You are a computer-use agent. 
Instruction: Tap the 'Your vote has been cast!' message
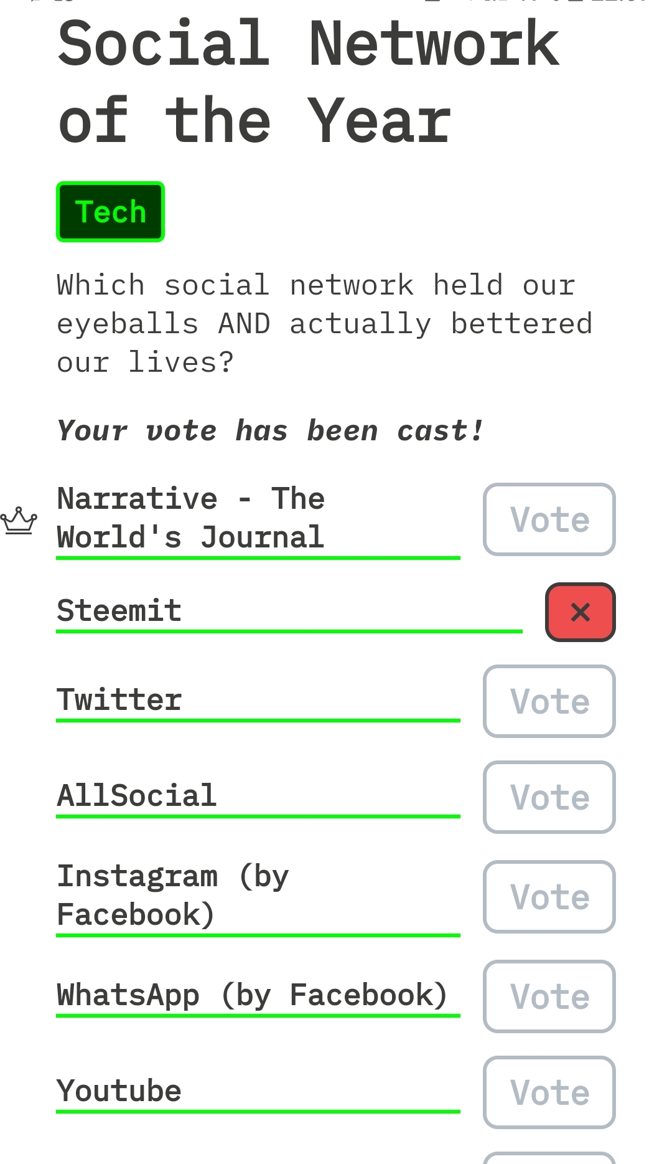(x=270, y=431)
